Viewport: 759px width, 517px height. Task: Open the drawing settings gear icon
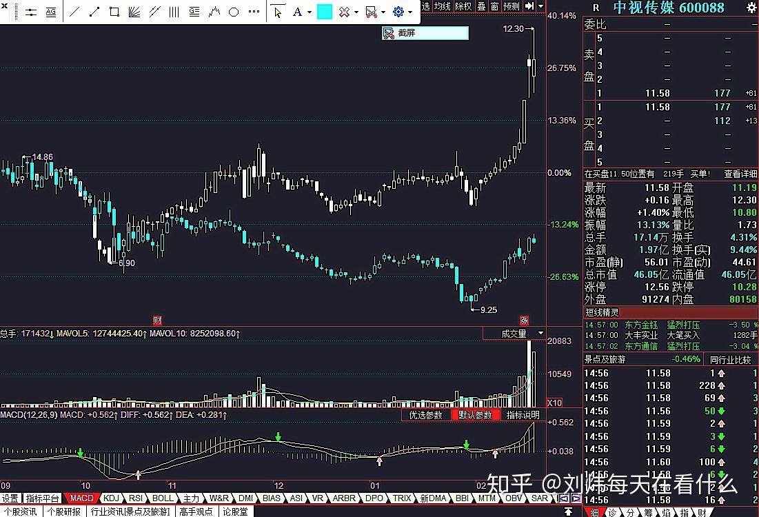(x=398, y=12)
